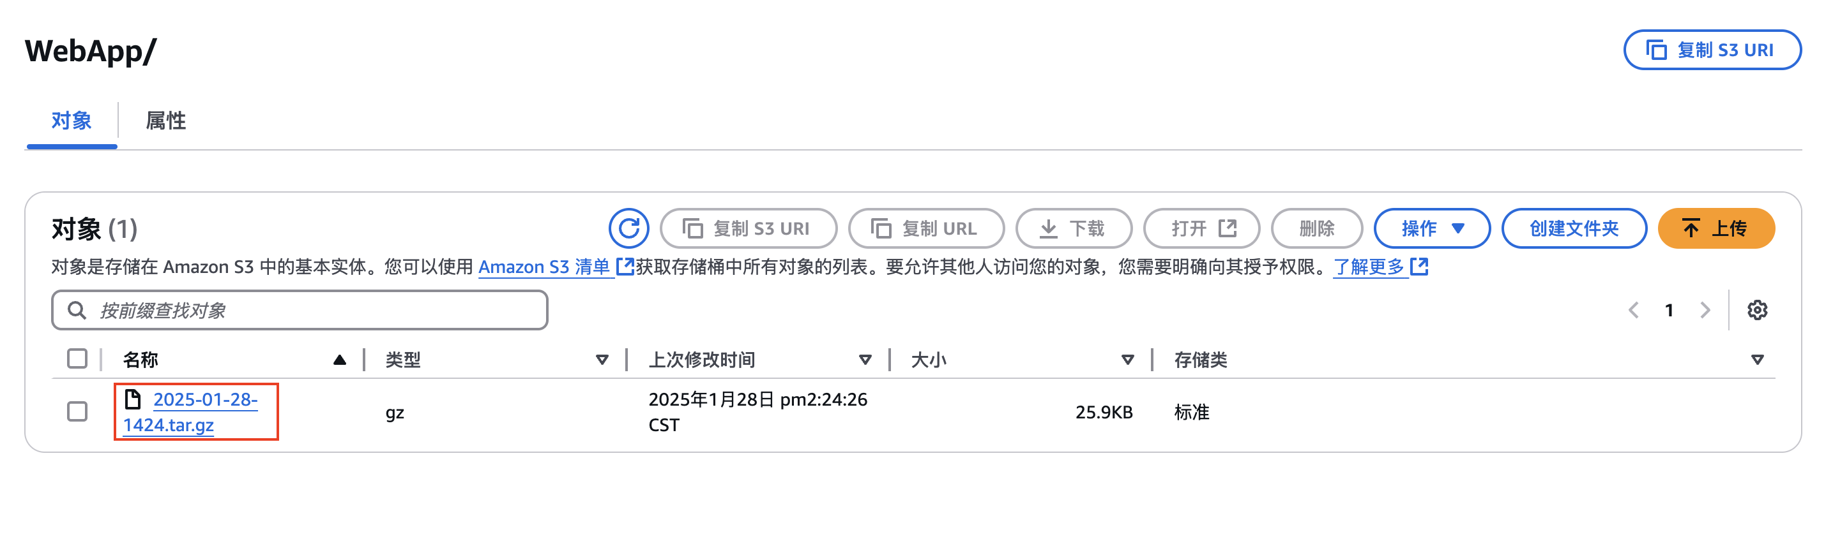
Task: Click the 打开 open button
Action: (1201, 228)
